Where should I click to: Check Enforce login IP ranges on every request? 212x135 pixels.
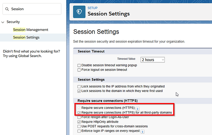pyautogui.click(x=79, y=131)
